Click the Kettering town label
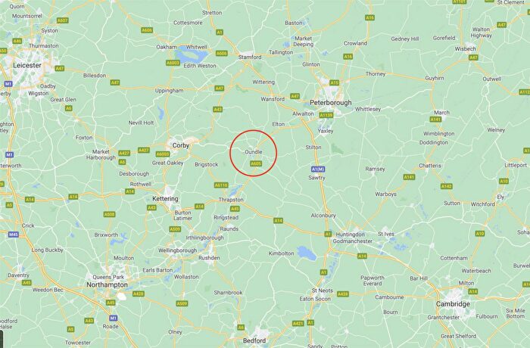Viewport: 530px width, 348px height. pyautogui.click(x=165, y=199)
